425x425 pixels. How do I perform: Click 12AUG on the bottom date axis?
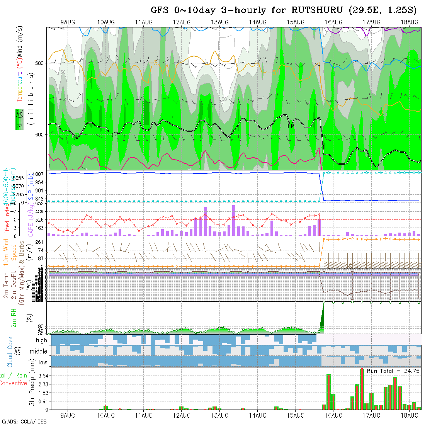pos(182,415)
